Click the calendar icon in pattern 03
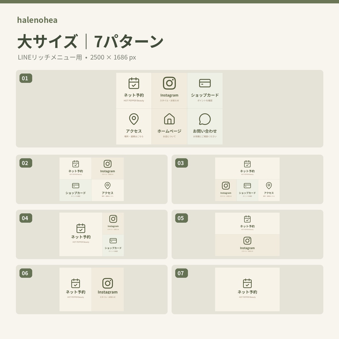Viewport: 339px width, 339px height. (247, 164)
